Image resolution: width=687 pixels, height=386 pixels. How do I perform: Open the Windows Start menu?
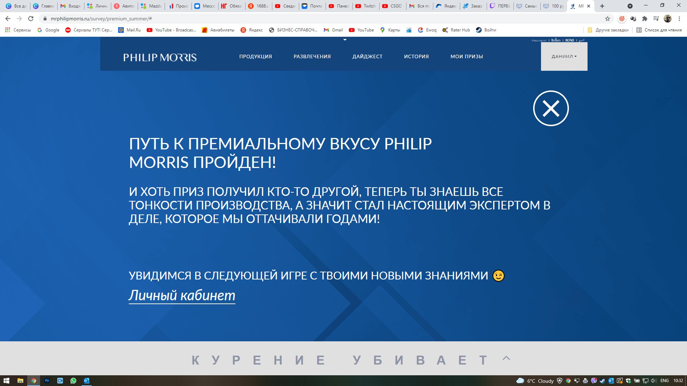pyautogui.click(x=6, y=381)
